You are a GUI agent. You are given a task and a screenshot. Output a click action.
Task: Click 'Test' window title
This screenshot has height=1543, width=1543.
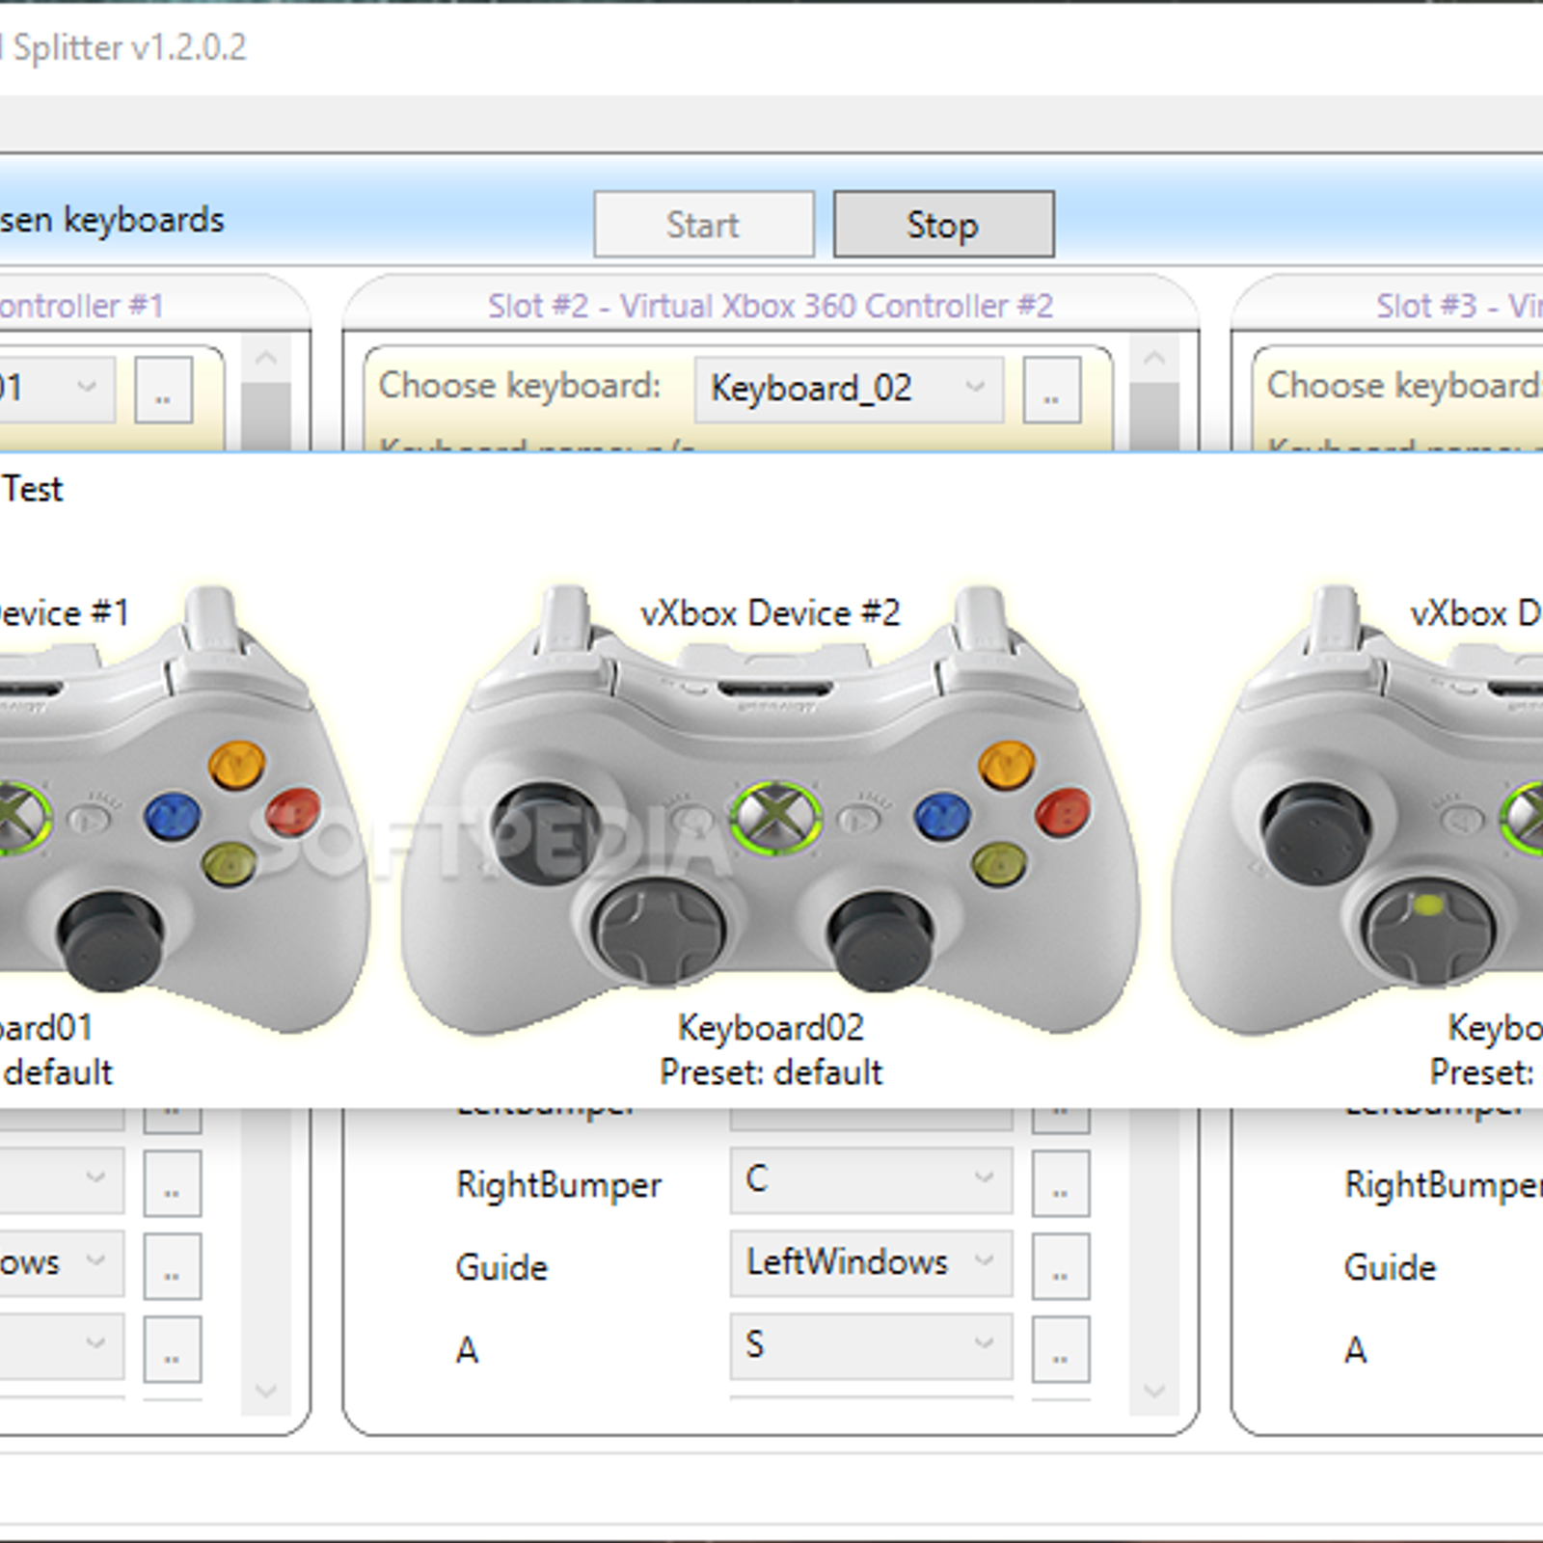(33, 489)
